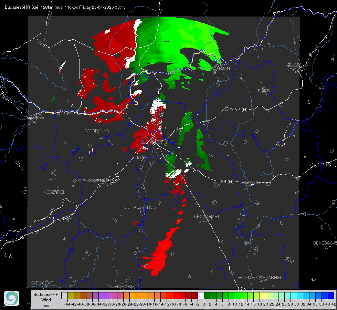Click the BÉKÉSCSABA city label
The width and height of the screenshot is (337, 310).
325,243
